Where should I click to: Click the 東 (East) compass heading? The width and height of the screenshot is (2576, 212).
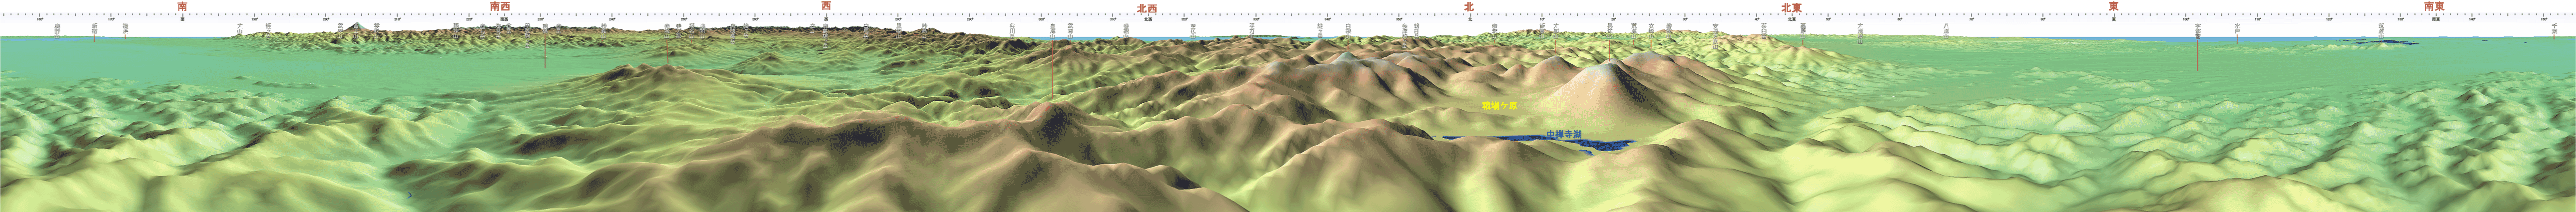pyautogui.click(x=2113, y=6)
